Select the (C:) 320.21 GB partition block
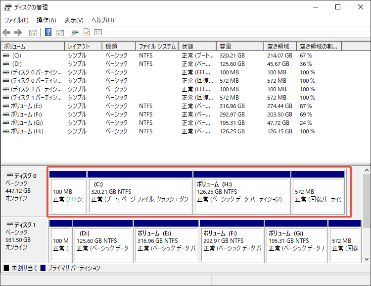Viewport: 371px width, 286px height. coord(139,192)
